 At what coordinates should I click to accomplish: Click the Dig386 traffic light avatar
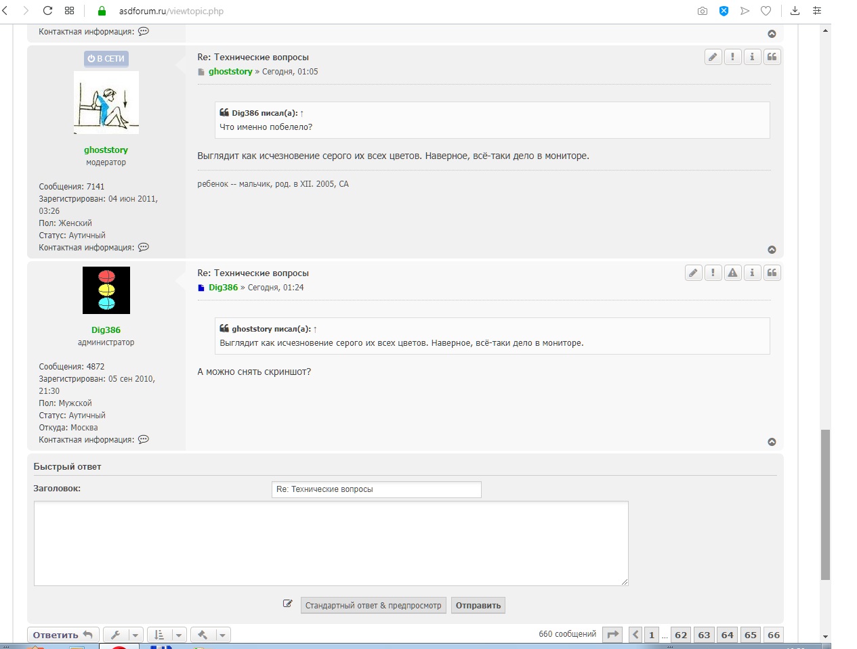click(x=106, y=290)
